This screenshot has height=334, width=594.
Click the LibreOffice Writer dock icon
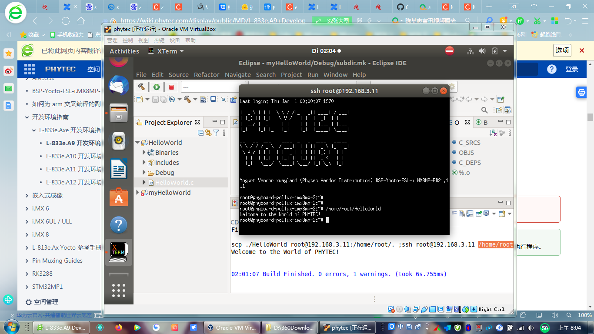119,169
